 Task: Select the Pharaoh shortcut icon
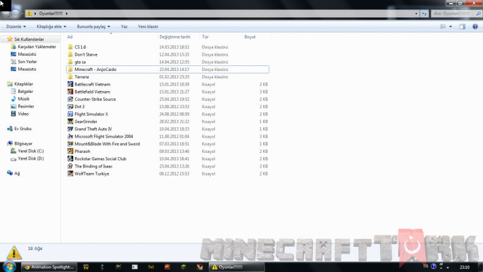(70, 151)
